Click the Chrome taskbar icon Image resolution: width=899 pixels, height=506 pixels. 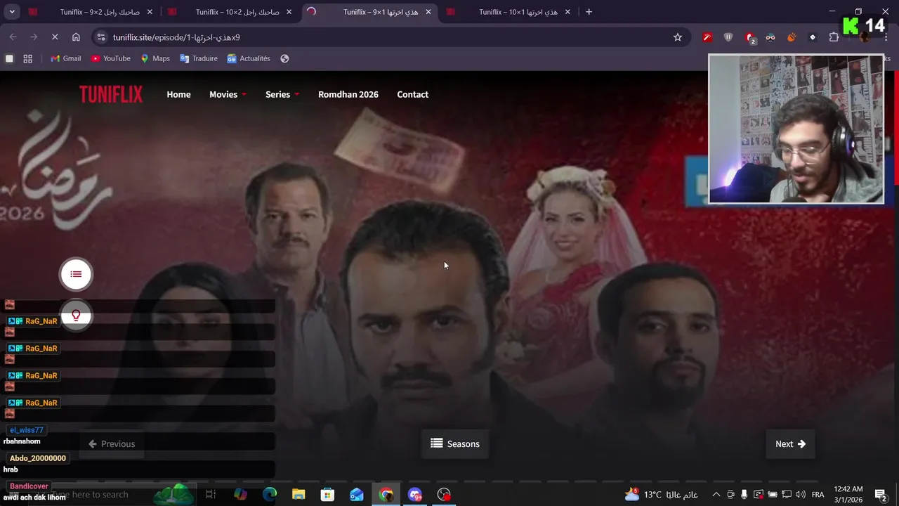click(386, 495)
